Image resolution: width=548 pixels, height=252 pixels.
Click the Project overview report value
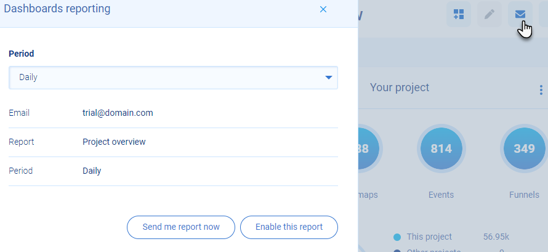(x=114, y=142)
